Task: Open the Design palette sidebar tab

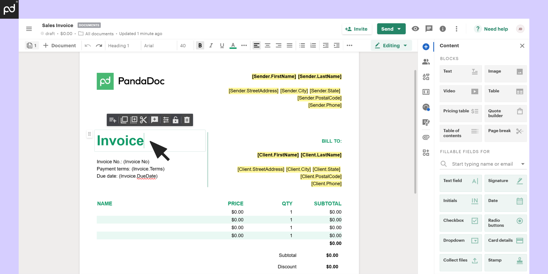Action: [x=426, y=107]
